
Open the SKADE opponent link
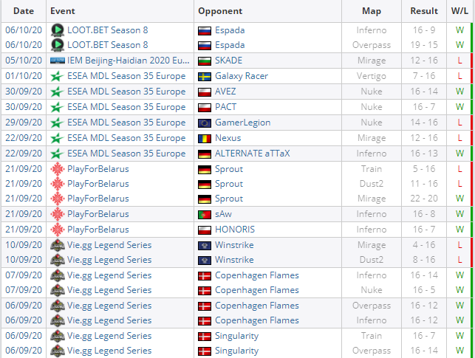tap(228, 61)
